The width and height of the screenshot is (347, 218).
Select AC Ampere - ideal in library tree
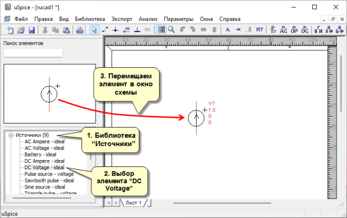click(x=45, y=141)
